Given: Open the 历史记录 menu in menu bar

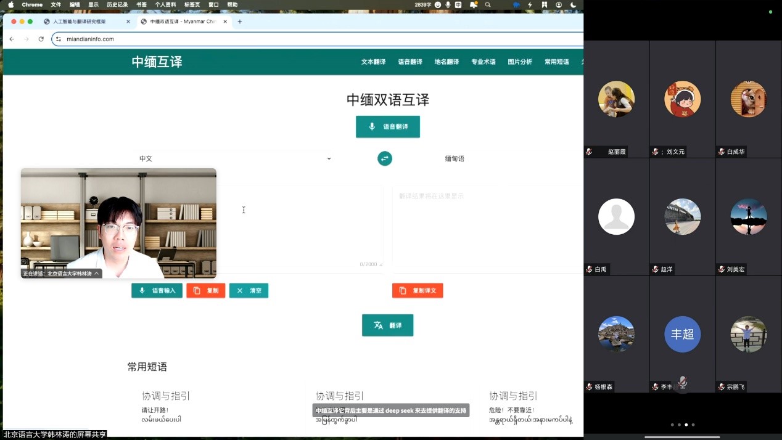Looking at the screenshot, I should pos(117,4).
